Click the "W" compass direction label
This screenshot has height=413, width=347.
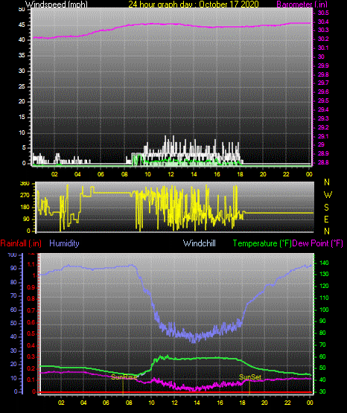pos(328,195)
